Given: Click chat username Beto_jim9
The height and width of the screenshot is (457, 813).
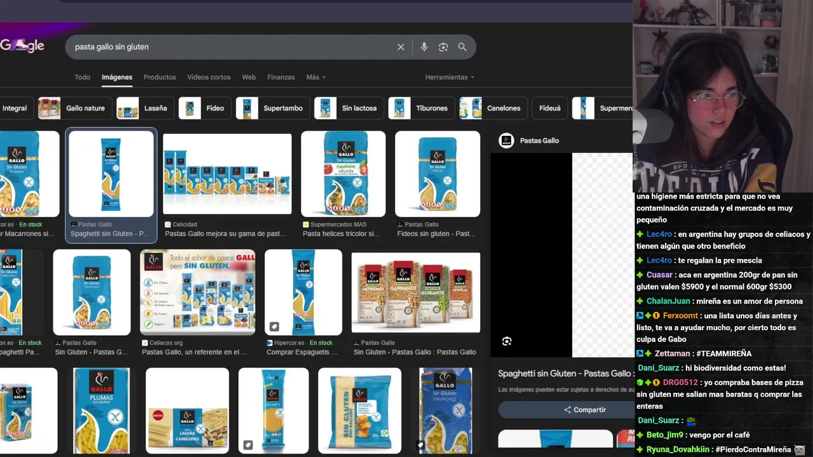Looking at the screenshot, I should 665,435.
